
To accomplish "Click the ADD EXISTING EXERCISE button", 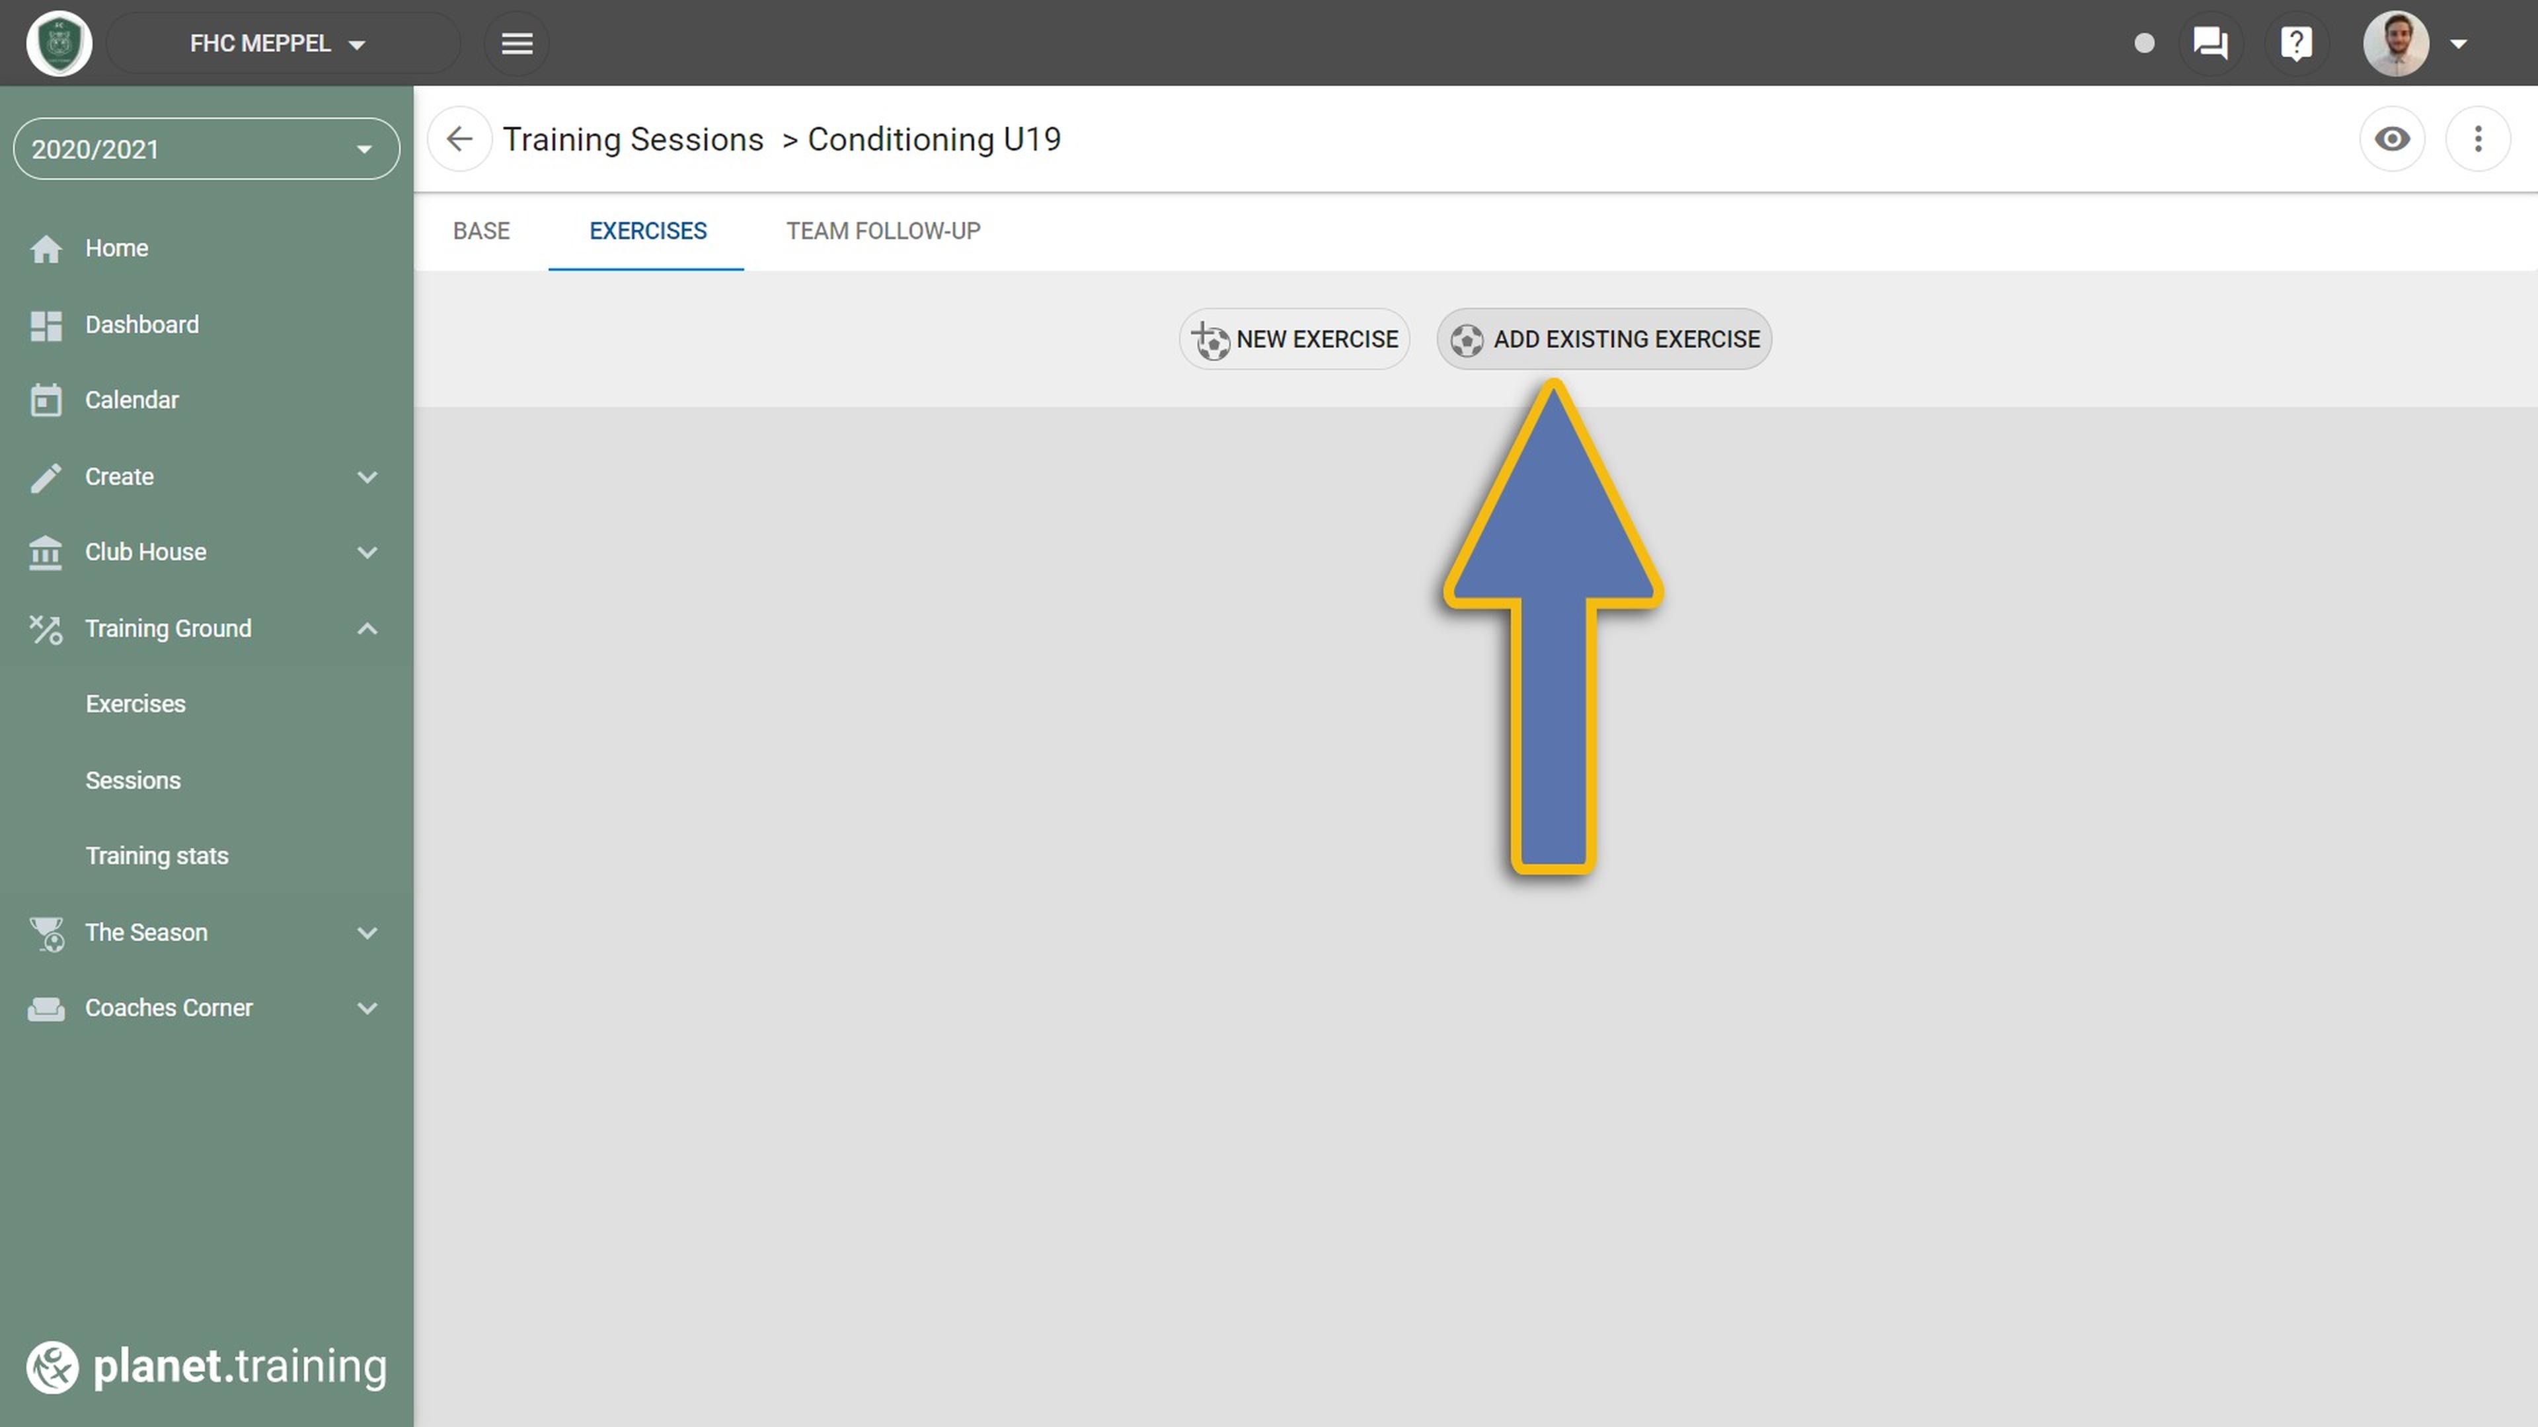I will point(1604,339).
